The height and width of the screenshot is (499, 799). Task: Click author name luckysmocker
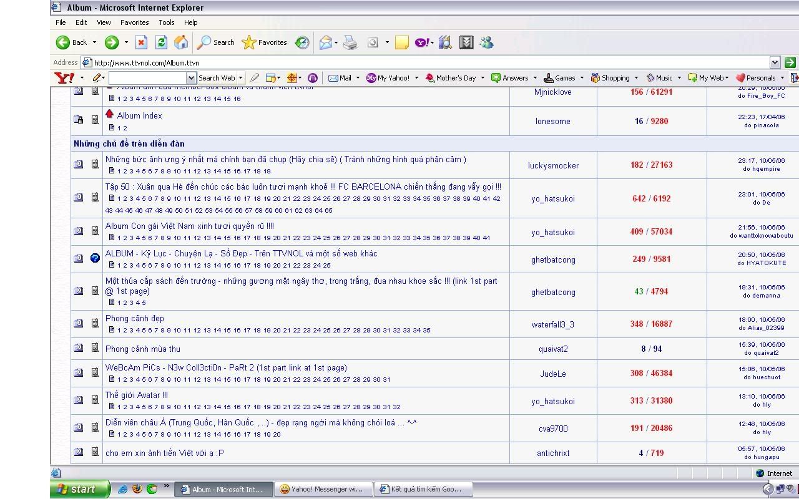(x=553, y=165)
